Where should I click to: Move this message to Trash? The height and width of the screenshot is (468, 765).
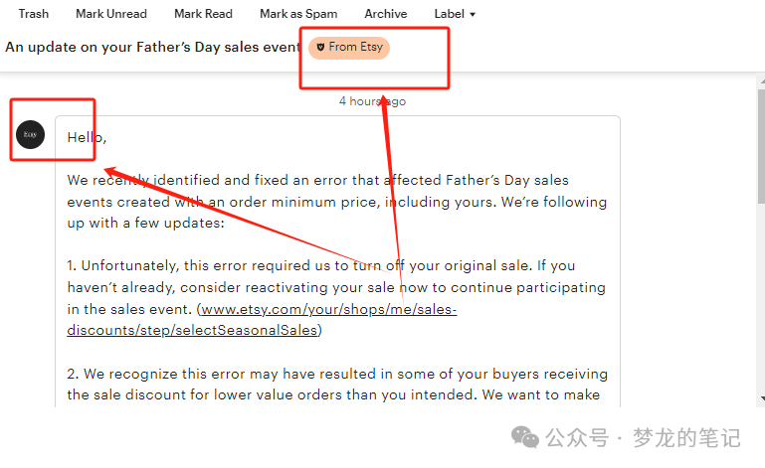pyautogui.click(x=34, y=14)
